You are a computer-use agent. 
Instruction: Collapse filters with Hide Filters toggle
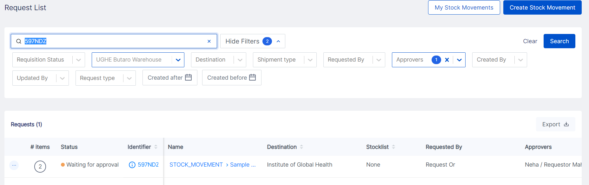(x=252, y=41)
